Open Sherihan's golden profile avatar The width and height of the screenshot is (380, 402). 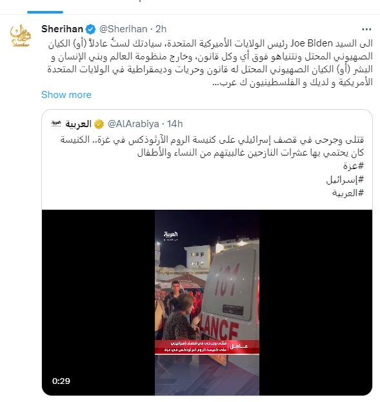click(21, 35)
